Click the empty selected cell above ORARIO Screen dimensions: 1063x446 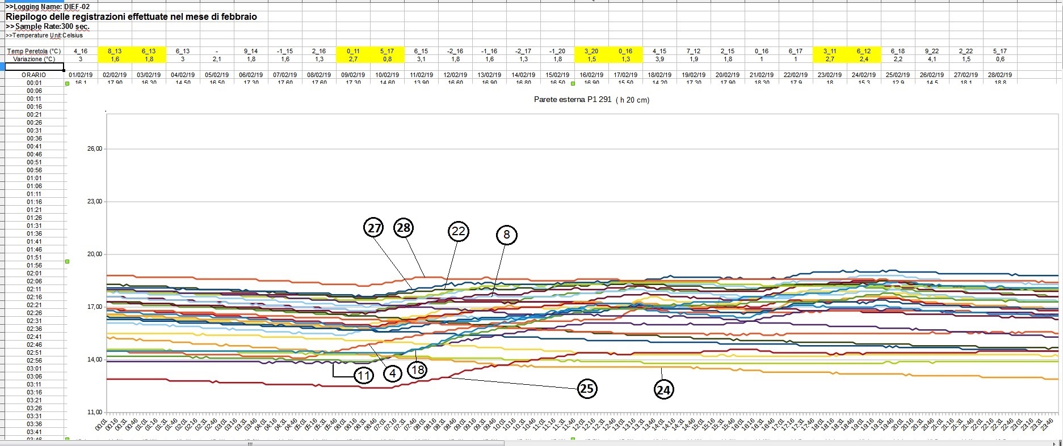tap(34, 67)
